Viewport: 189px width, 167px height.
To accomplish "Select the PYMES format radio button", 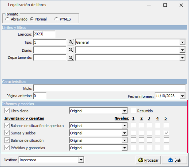I will tap(56, 19).
